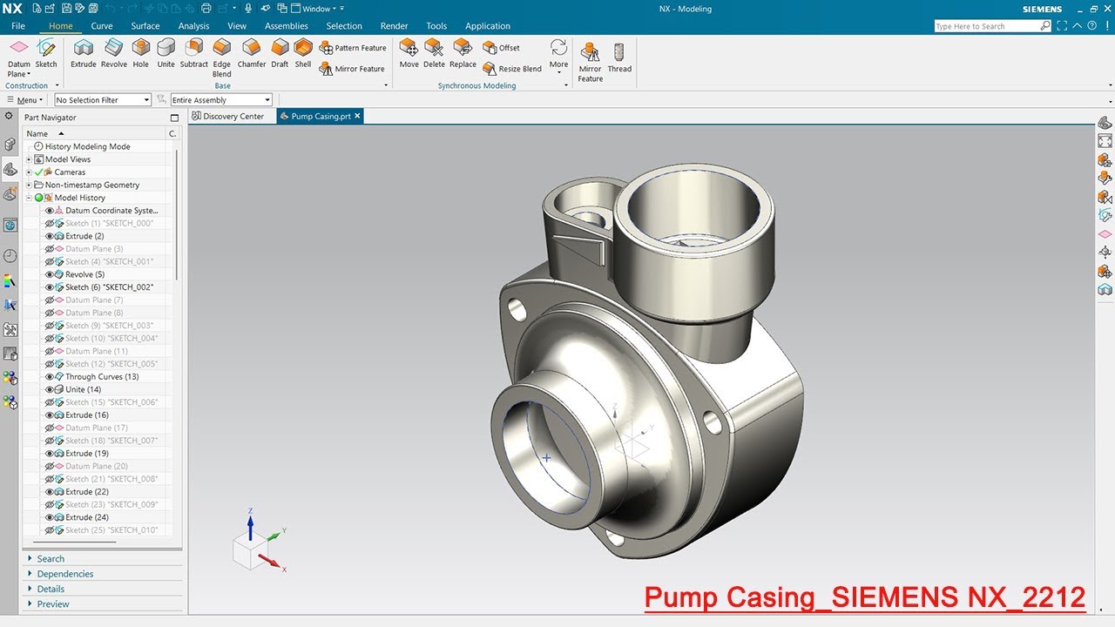Open the No Selection Filter dropdown

pos(103,100)
